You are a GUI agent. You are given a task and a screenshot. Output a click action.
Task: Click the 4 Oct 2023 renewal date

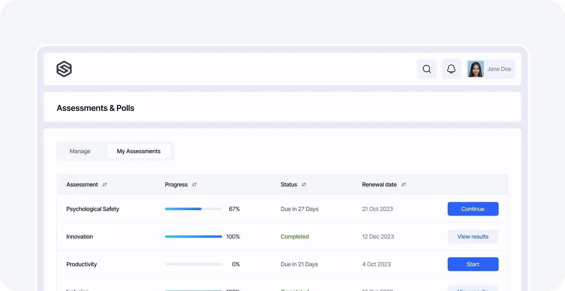pyautogui.click(x=376, y=264)
